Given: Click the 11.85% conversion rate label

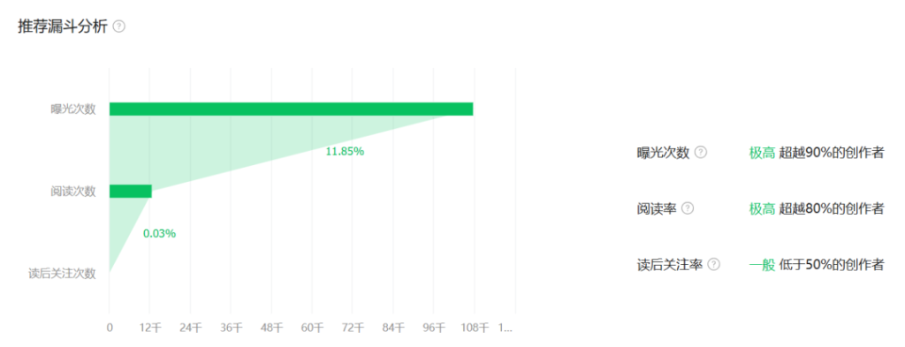Looking at the screenshot, I should pyautogui.click(x=345, y=152).
